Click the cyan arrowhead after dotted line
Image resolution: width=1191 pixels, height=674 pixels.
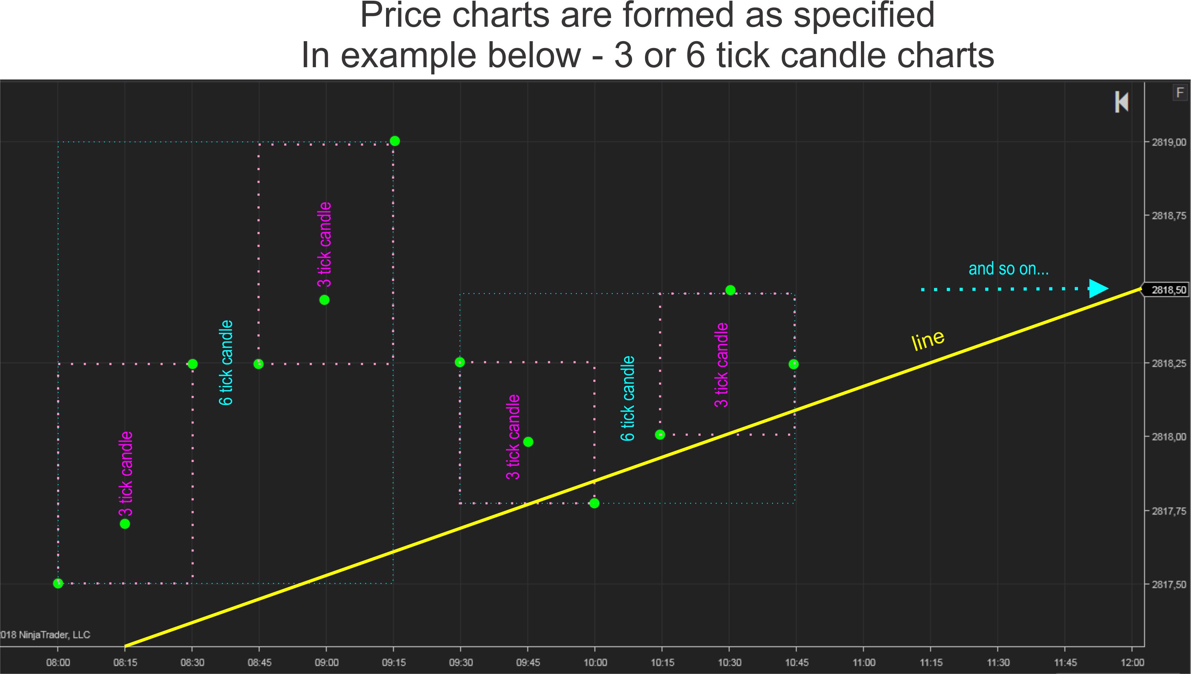point(1099,288)
